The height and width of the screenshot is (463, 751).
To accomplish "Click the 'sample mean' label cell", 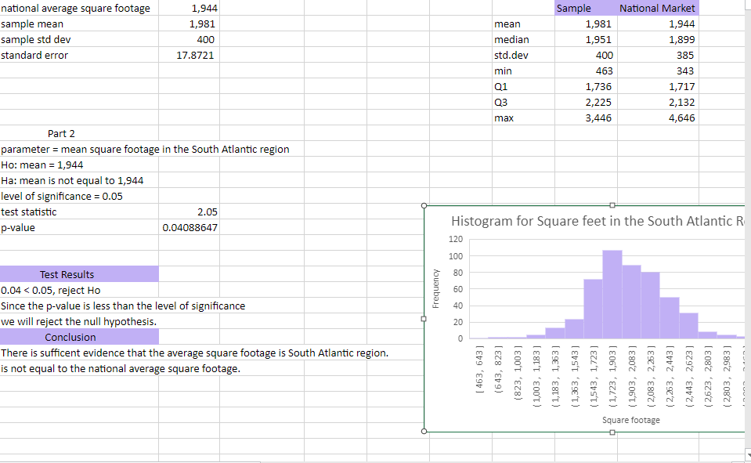I will click(x=79, y=24).
